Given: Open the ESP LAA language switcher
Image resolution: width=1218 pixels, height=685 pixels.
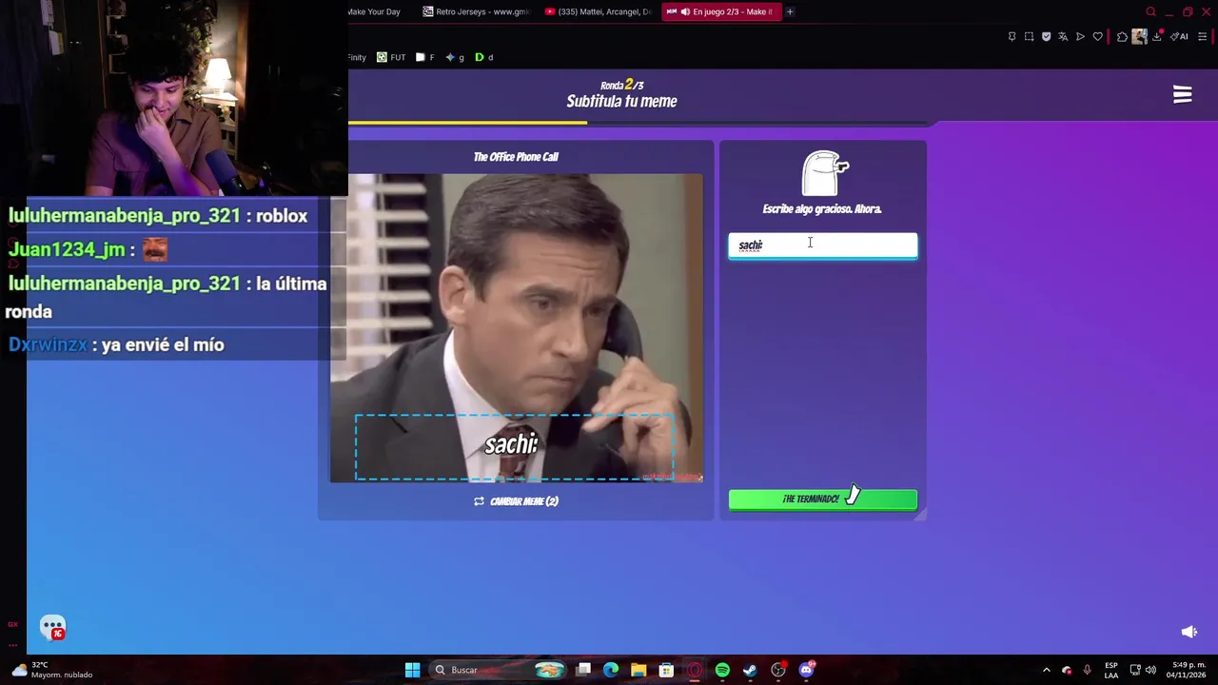Looking at the screenshot, I should (1111, 670).
